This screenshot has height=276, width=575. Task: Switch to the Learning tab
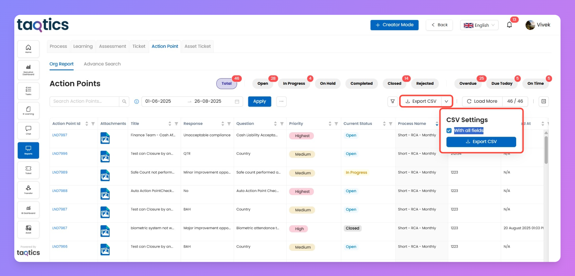83,46
